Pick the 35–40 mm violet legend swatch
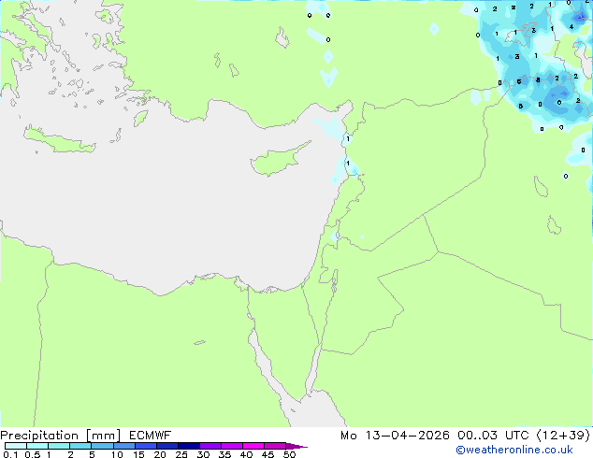Screen dimensions: 593x458 (232, 446)
